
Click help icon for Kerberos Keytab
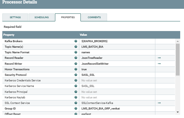(x=76, y=98)
